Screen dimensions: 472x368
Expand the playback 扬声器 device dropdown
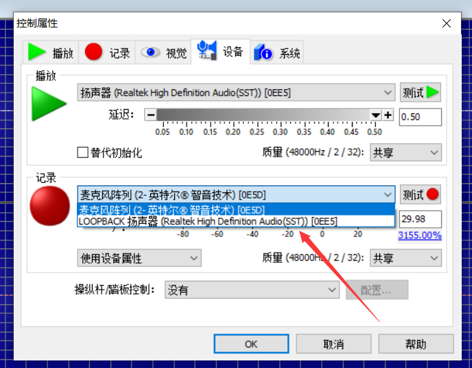[x=236, y=93]
